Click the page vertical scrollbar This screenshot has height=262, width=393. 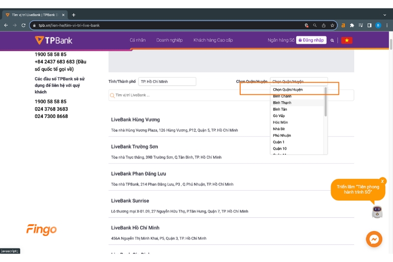coord(391,44)
